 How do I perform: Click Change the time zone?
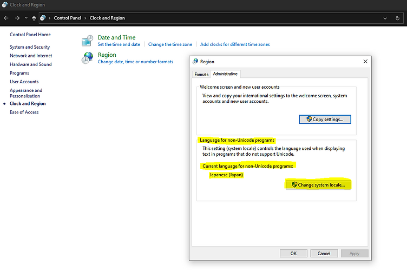[x=170, y=44]
